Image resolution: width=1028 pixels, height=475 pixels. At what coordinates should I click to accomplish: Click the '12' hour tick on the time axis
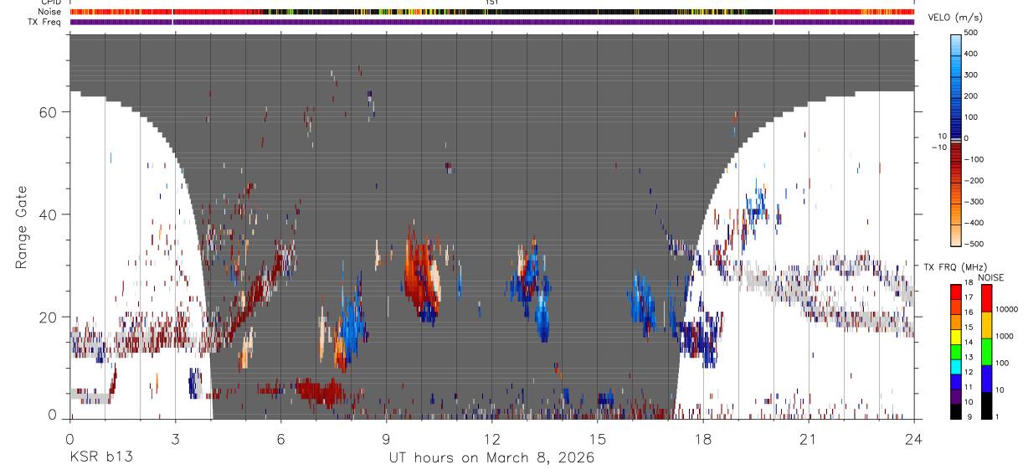[x=491, y=438]
